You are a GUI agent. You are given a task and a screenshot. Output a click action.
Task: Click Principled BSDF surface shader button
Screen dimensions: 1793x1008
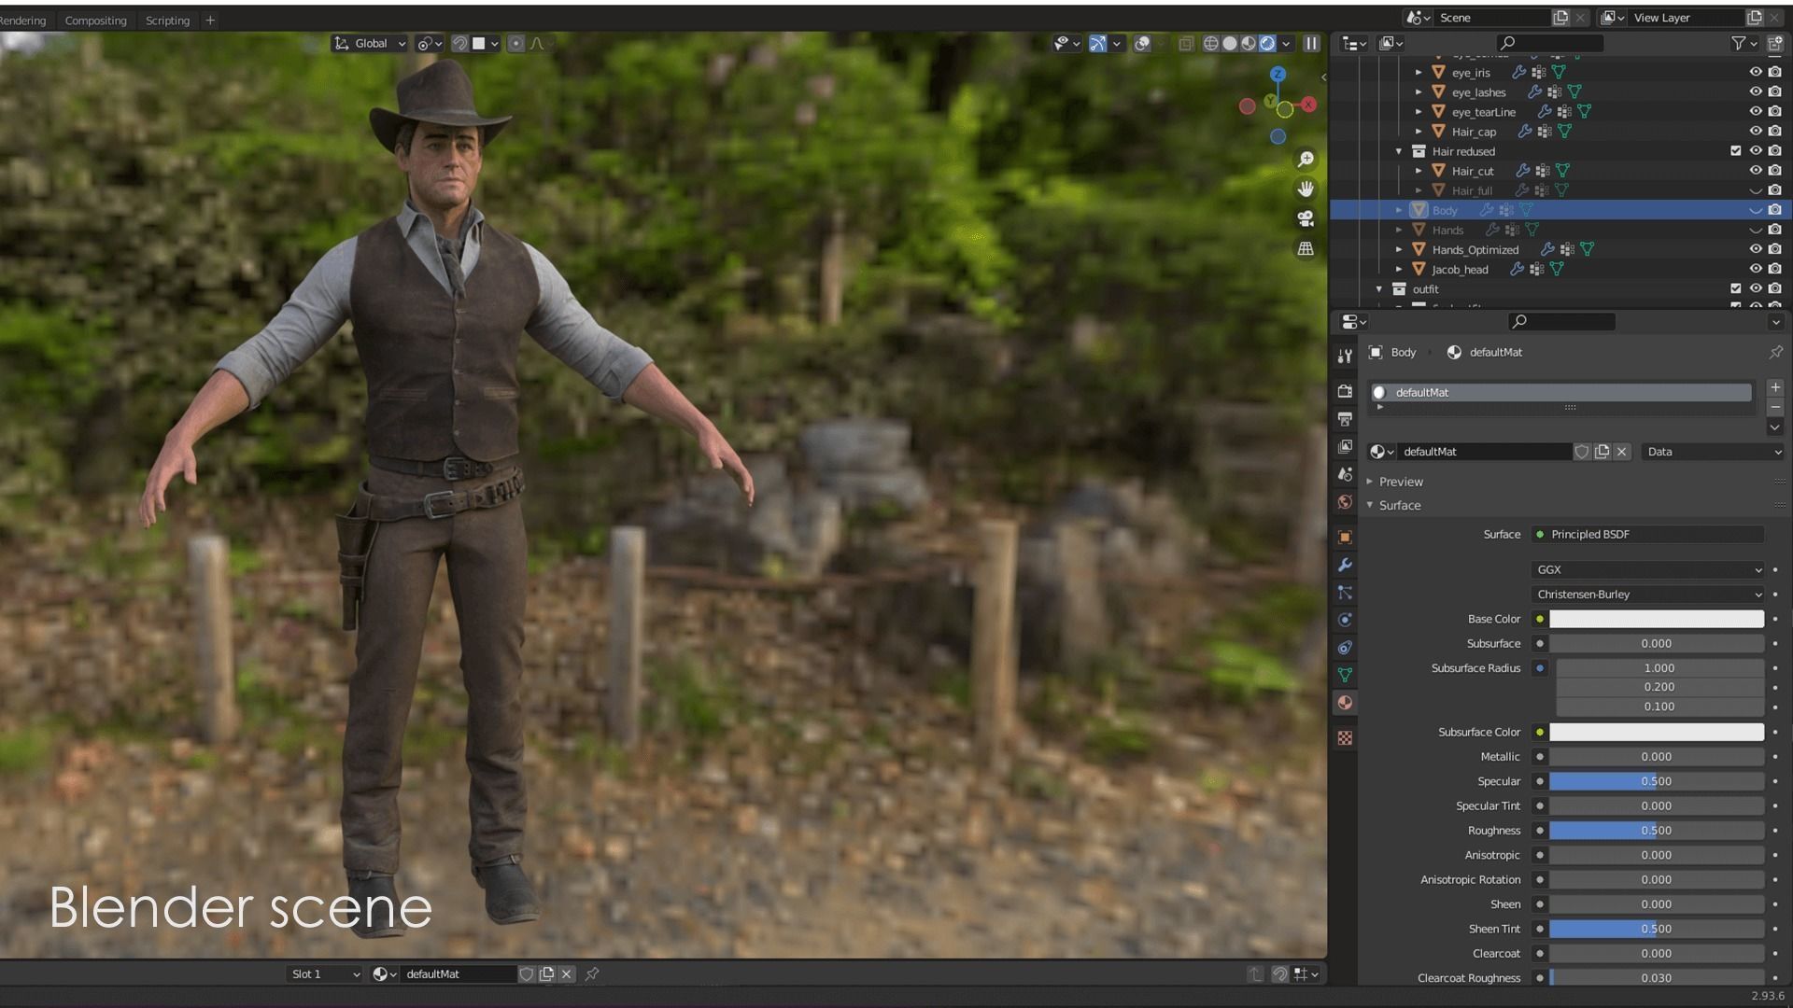[x=1648, y=535]
